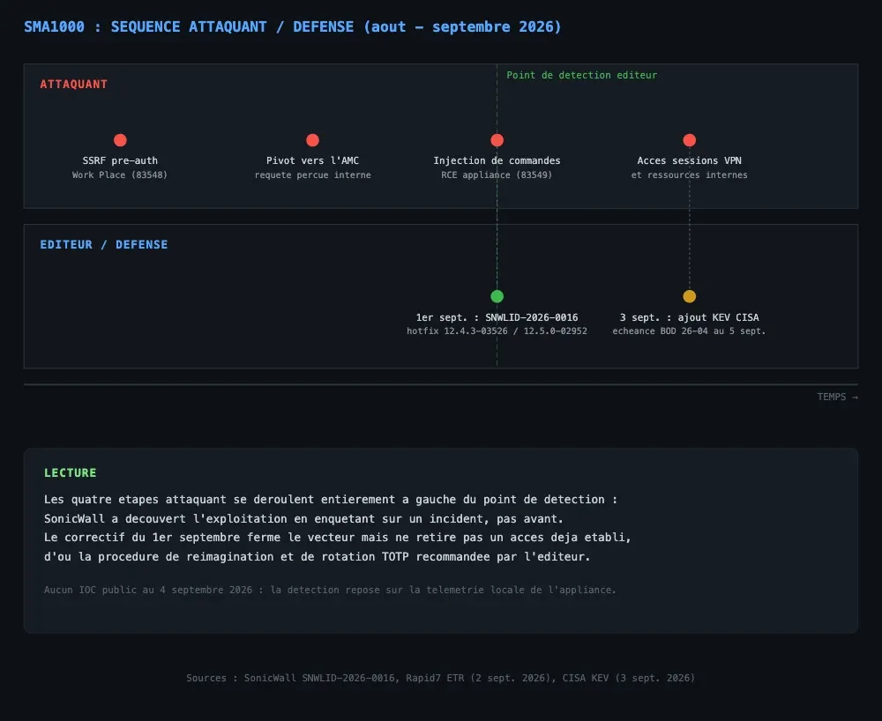This screenshot has height=721, width=882.
Task: Click the 'RCE appliance (83549)' sublabel
Action: pyautogui.click(x=497, y=175)
